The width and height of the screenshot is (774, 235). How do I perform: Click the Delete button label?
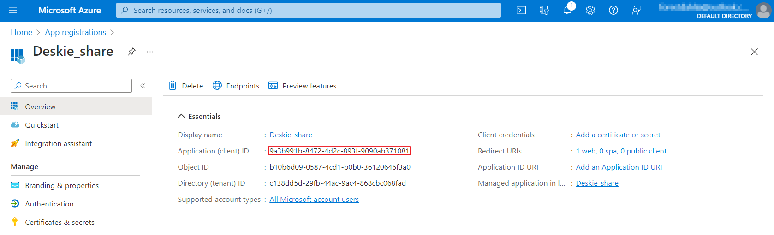tap(192, 86)
